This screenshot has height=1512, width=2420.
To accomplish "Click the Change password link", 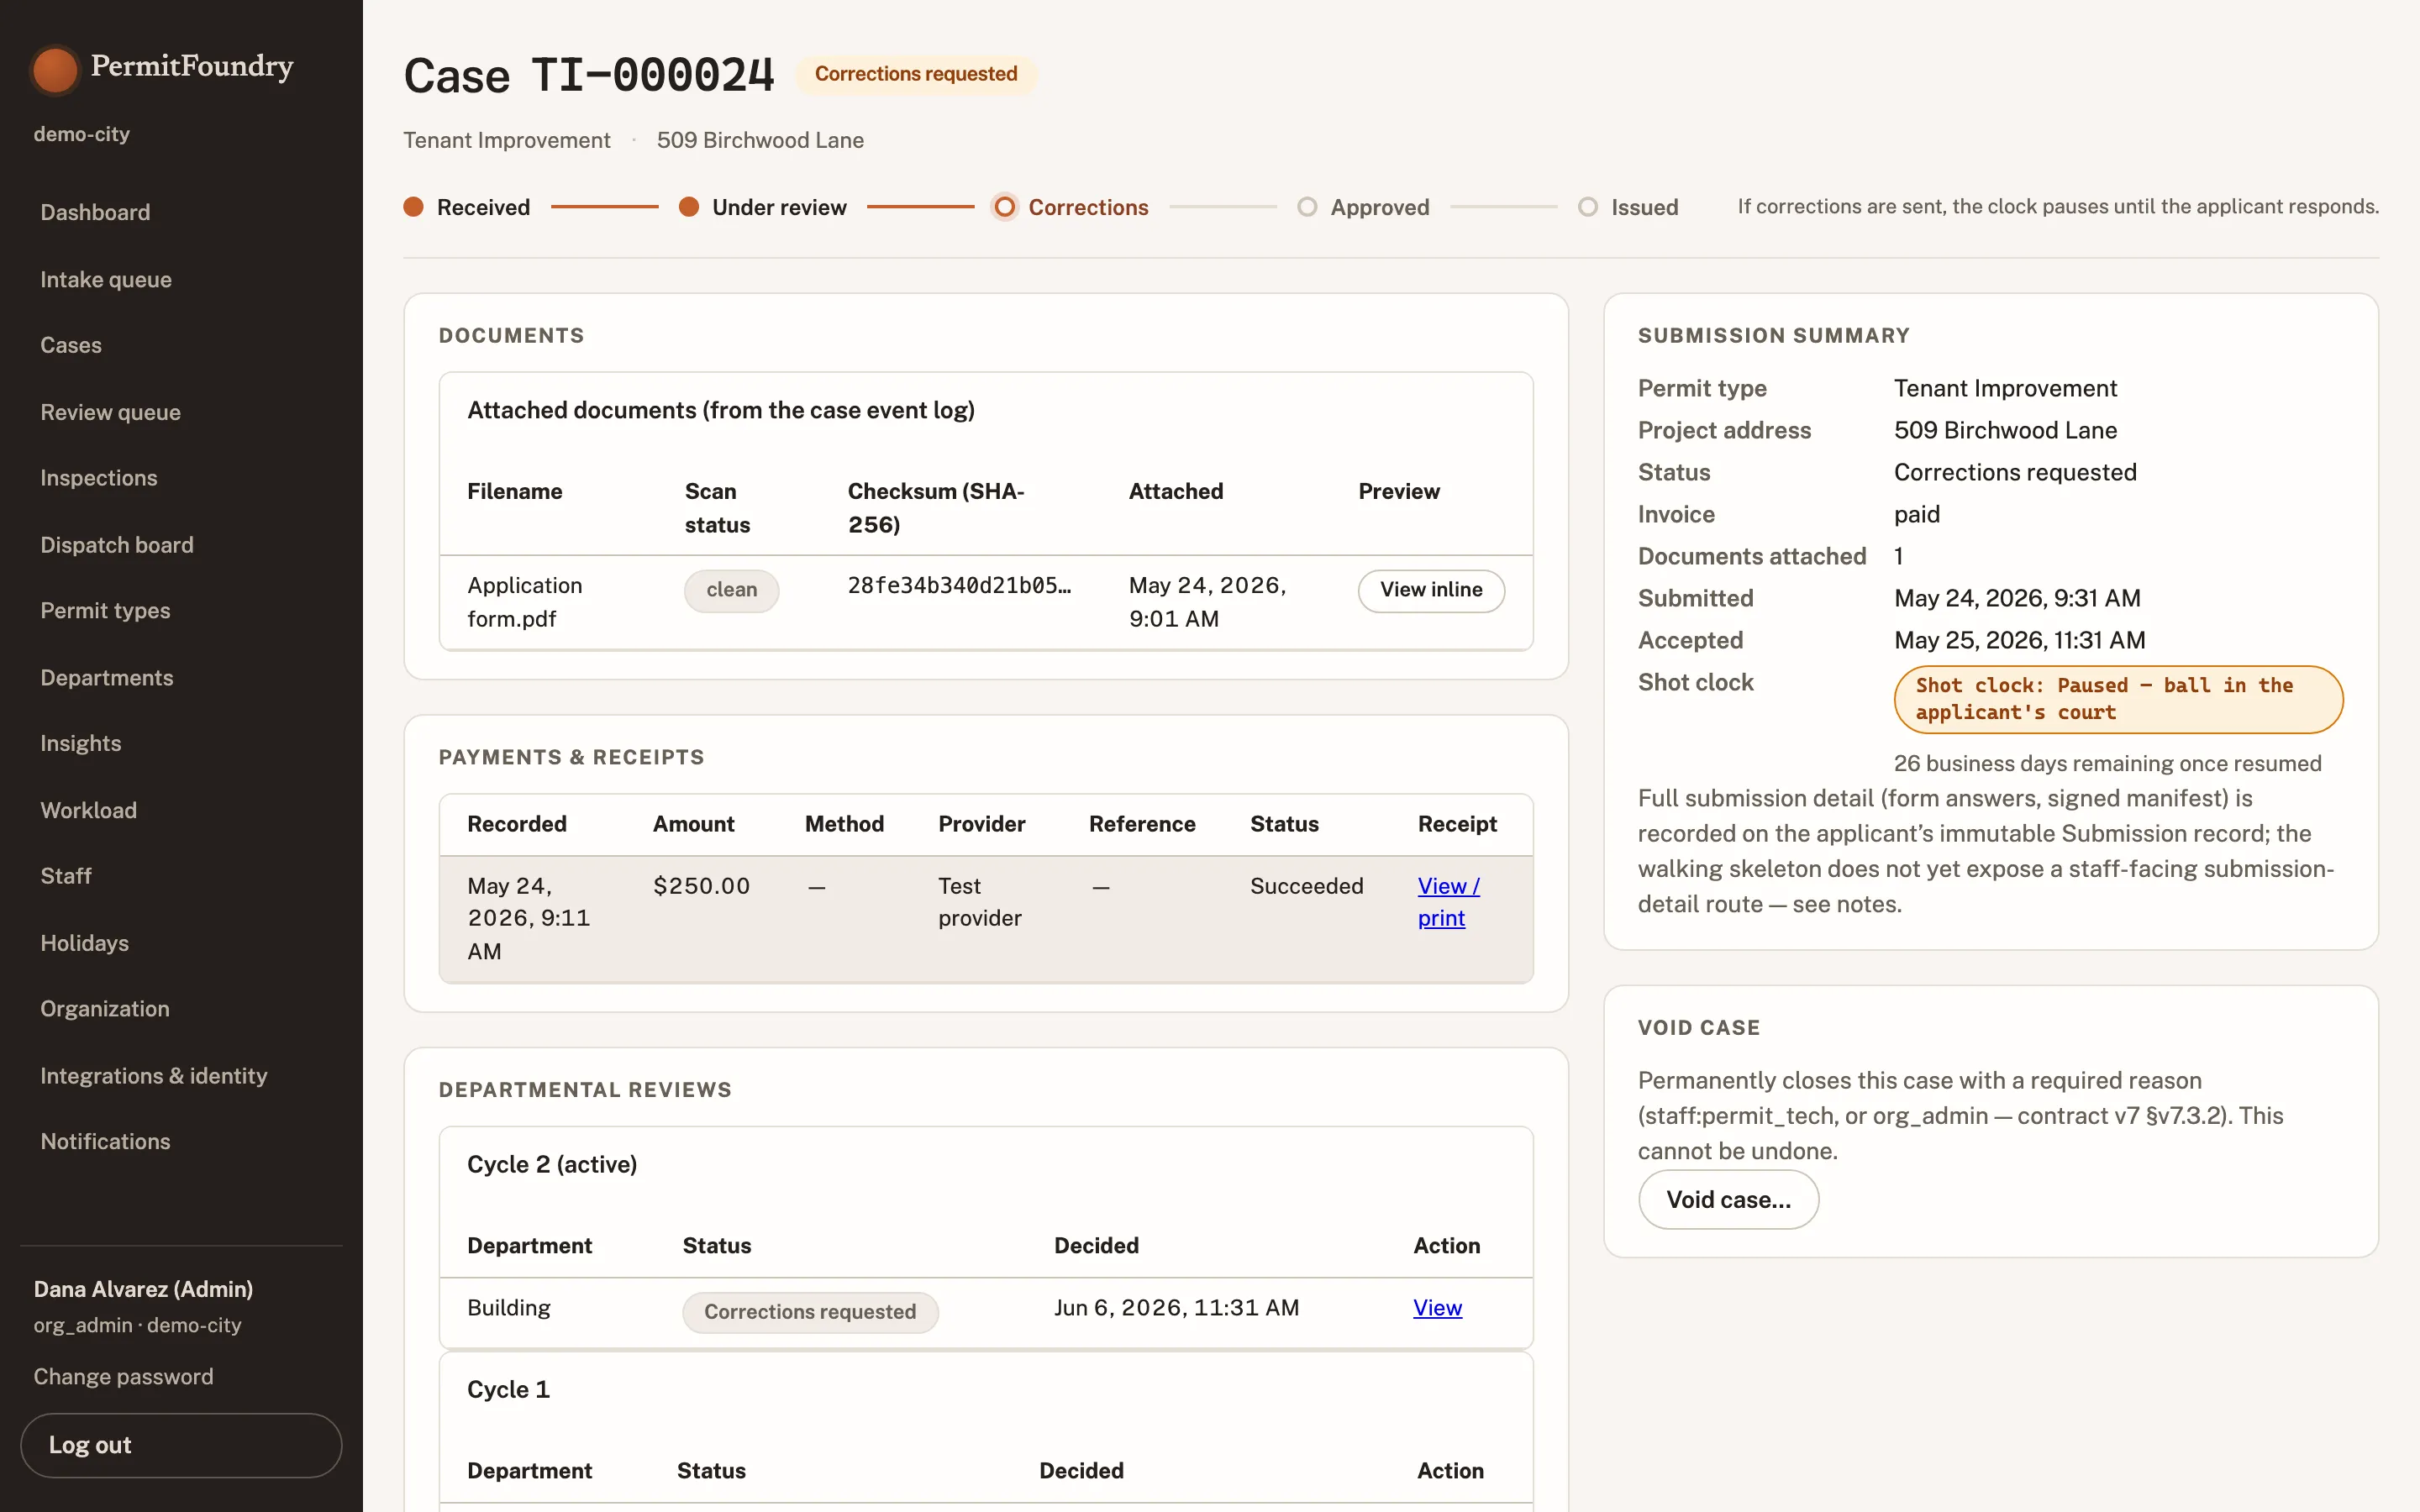I will pyautogui.click(x=123, y=1376).
